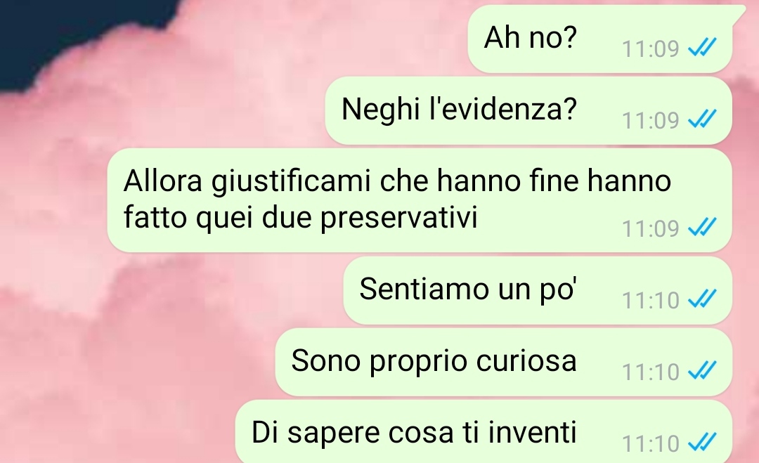The image size is (759, 463).
Task: Select the 'Ah no?' message bubble
Action: [600, 39]
